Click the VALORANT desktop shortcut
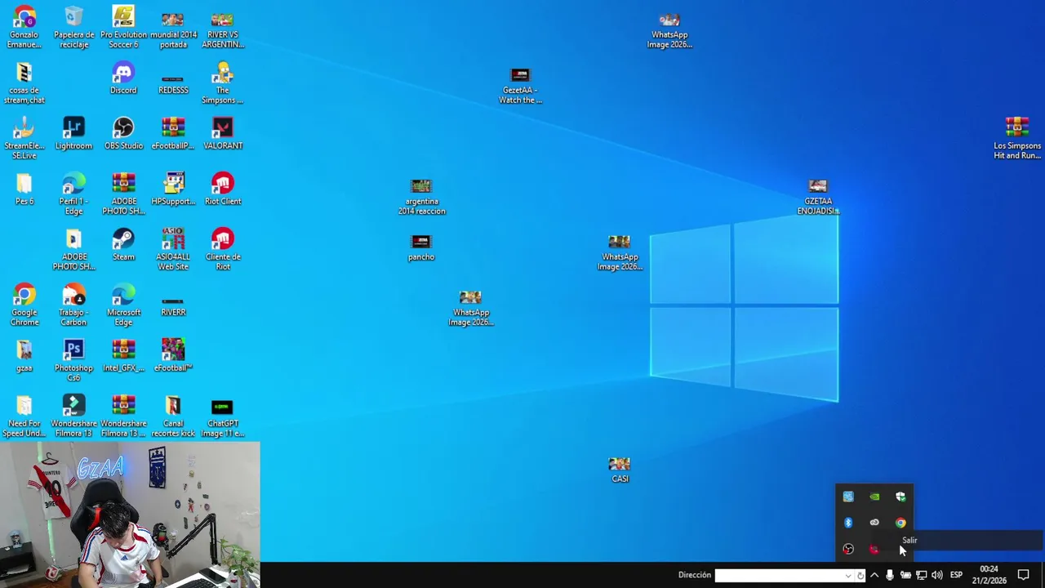Screen dimensions: 1045x588 click(x=223, y=134)
